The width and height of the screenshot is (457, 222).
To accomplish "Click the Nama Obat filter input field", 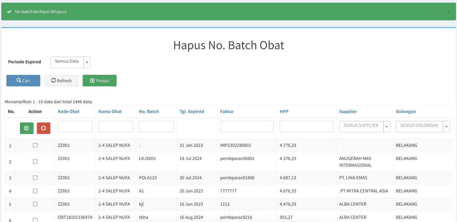I will (x=116, y=126).
